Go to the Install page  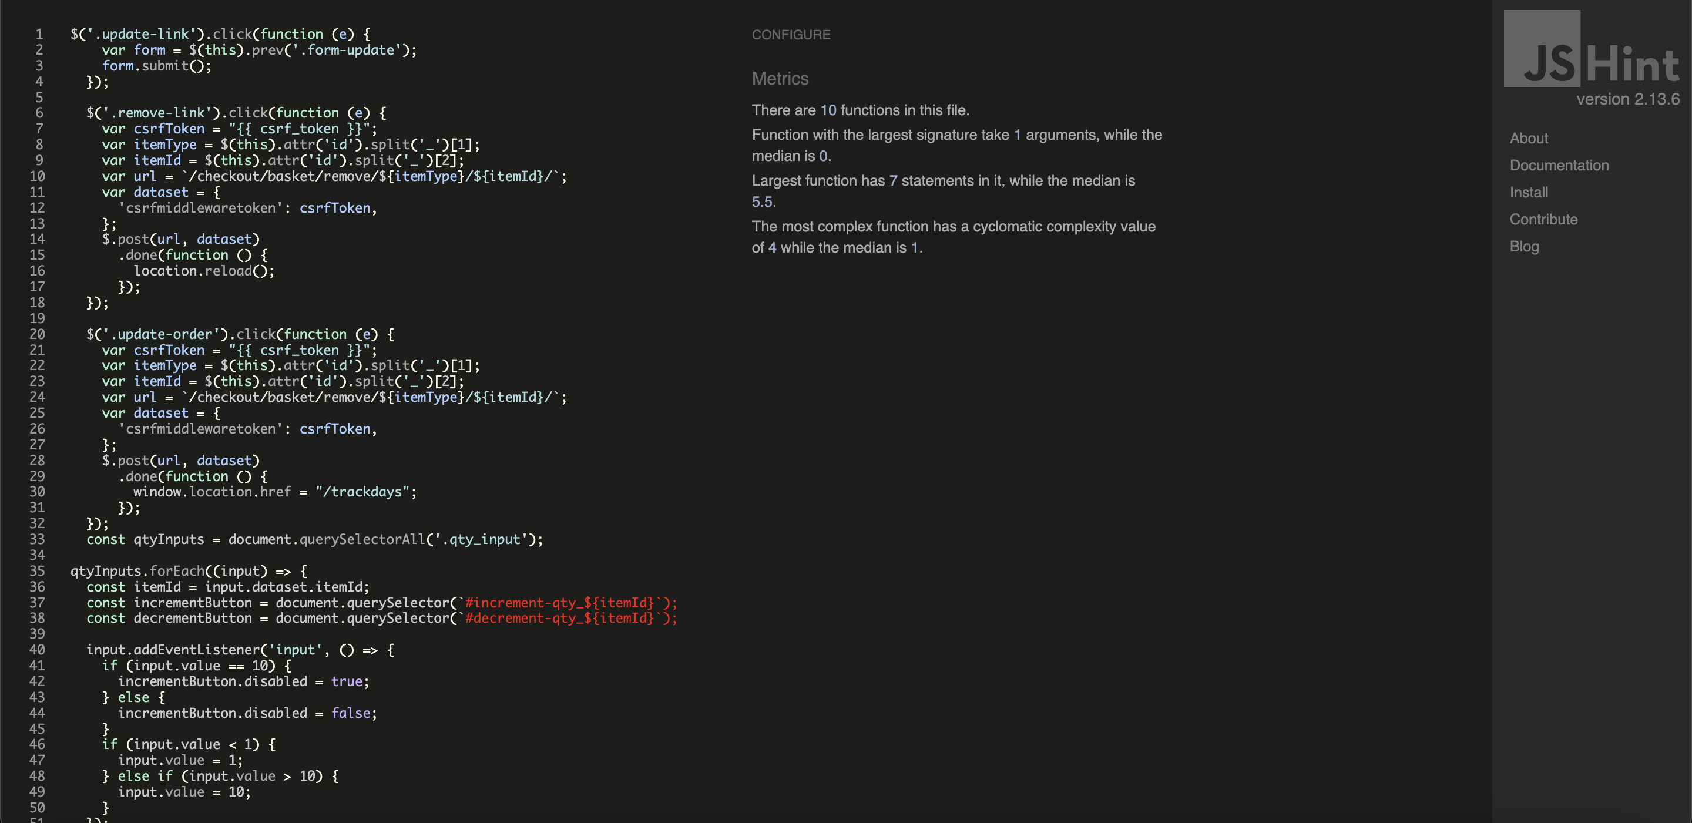[1529, 192]
